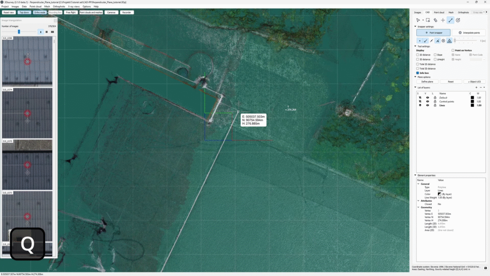Screen dimensions: 490x276
Task: Click the coordinate system save icon
Action: click(x=485, y=268)
